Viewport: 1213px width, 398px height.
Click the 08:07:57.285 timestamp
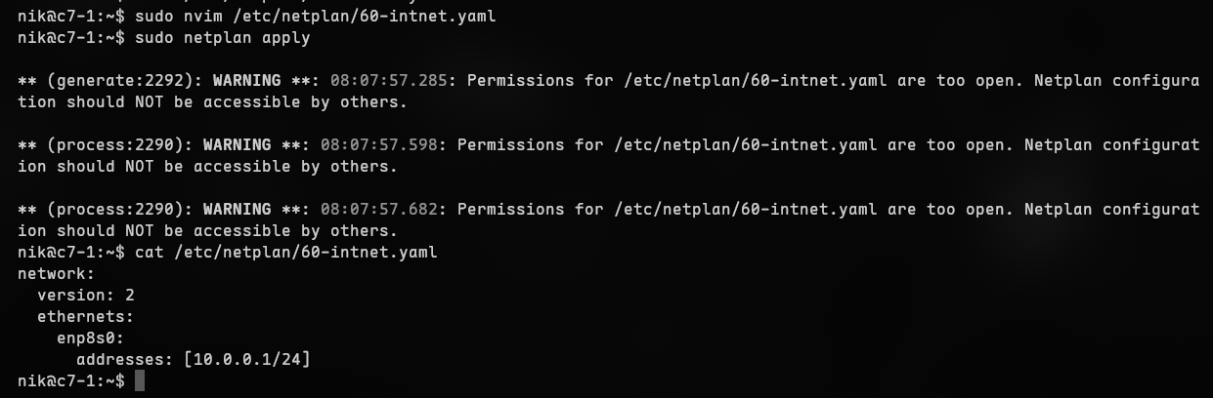(x=388, y=81)
